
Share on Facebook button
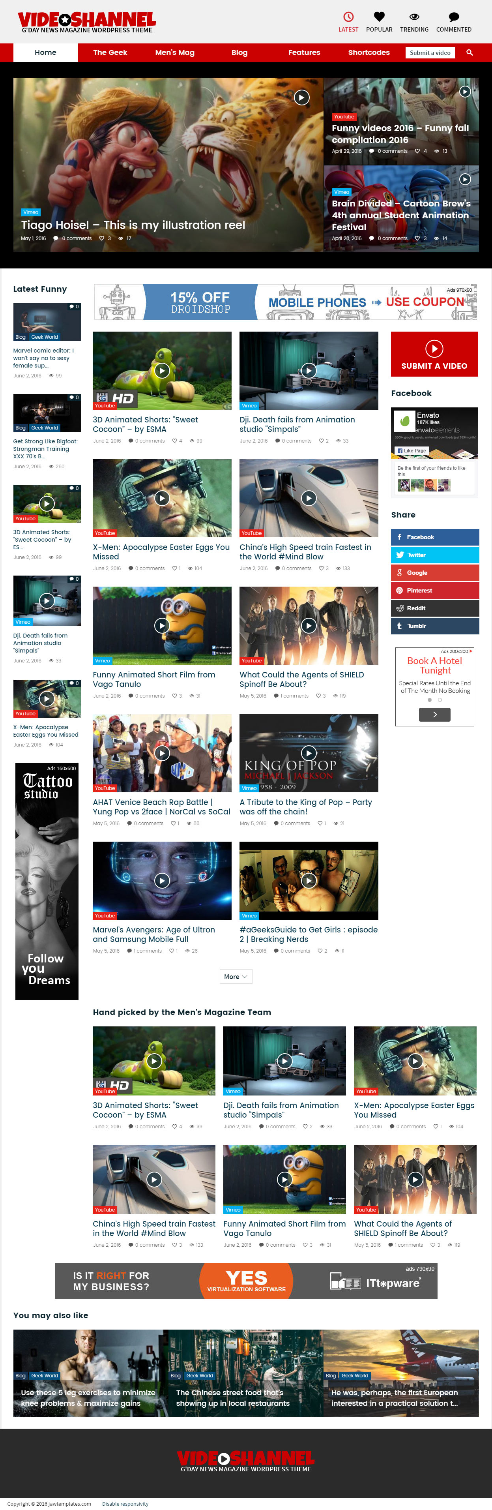(435, 537)
